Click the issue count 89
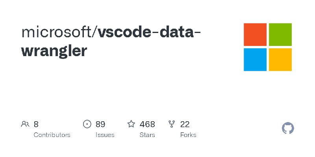The height and width of the screenshot is (157, 315). click(100, 124)
